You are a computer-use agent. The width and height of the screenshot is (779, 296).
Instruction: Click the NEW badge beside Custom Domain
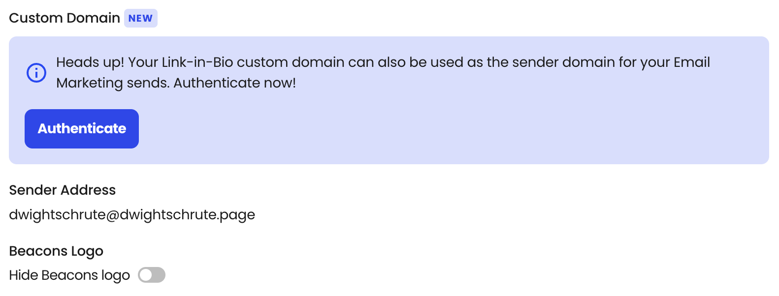(141, 18)
